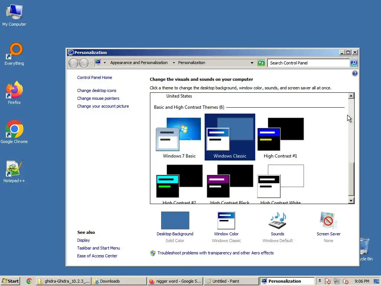Open Troubleshoot problems with transparency link
Viewport: 381px width, 286px height.
[215, 253]
